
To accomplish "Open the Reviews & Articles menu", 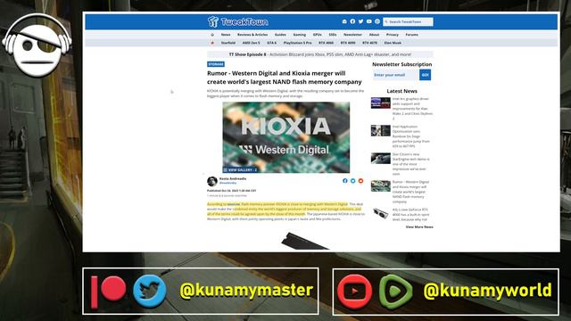I will pyautogui.click(x=252, y=35).
